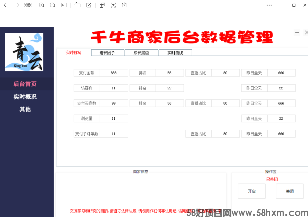Click the forward arrow icon in viewer toolbar
The image size is (308, 217).
[x=17, y=5]
